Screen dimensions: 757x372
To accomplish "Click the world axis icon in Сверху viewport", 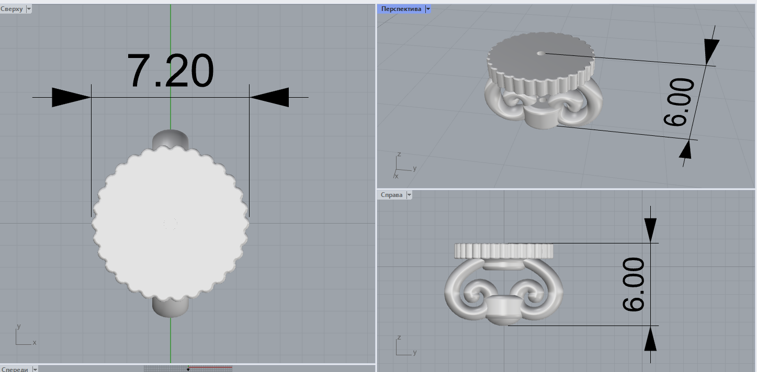I will click(x=23, y=338).
